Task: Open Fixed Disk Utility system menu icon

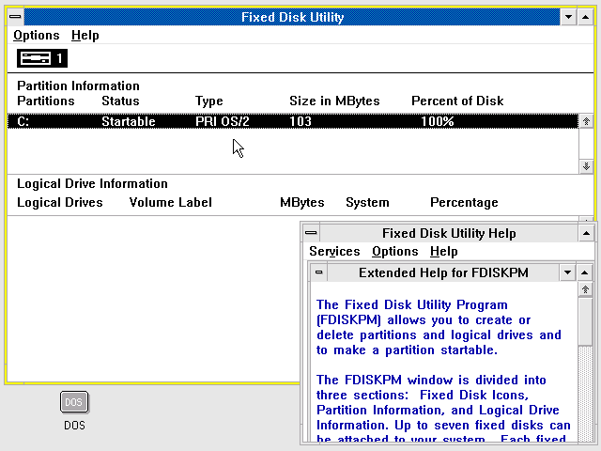Action: coord(16,17)
